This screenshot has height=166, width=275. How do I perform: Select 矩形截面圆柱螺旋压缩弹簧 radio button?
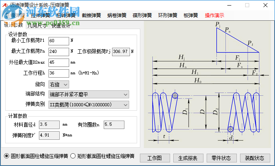point(73,156)
